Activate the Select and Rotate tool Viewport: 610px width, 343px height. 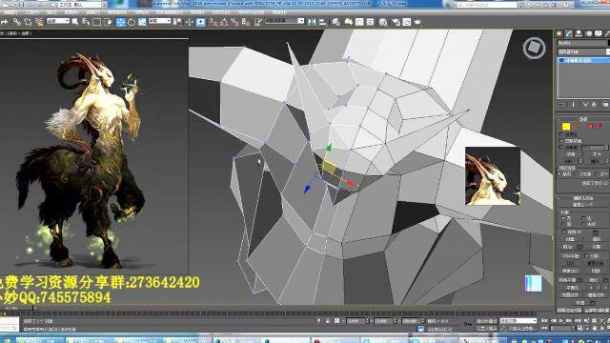pyautogui.click(x=132, y=22)
